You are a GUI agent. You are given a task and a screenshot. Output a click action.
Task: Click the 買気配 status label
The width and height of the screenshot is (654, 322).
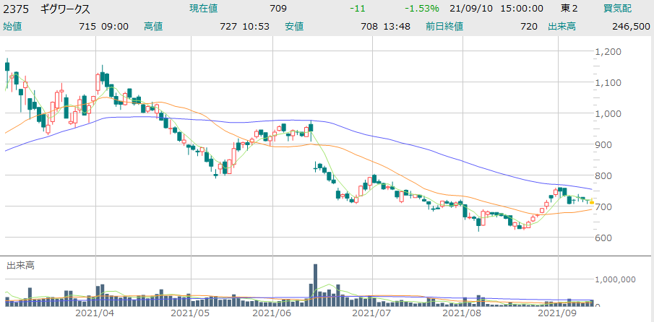(619, 9)
